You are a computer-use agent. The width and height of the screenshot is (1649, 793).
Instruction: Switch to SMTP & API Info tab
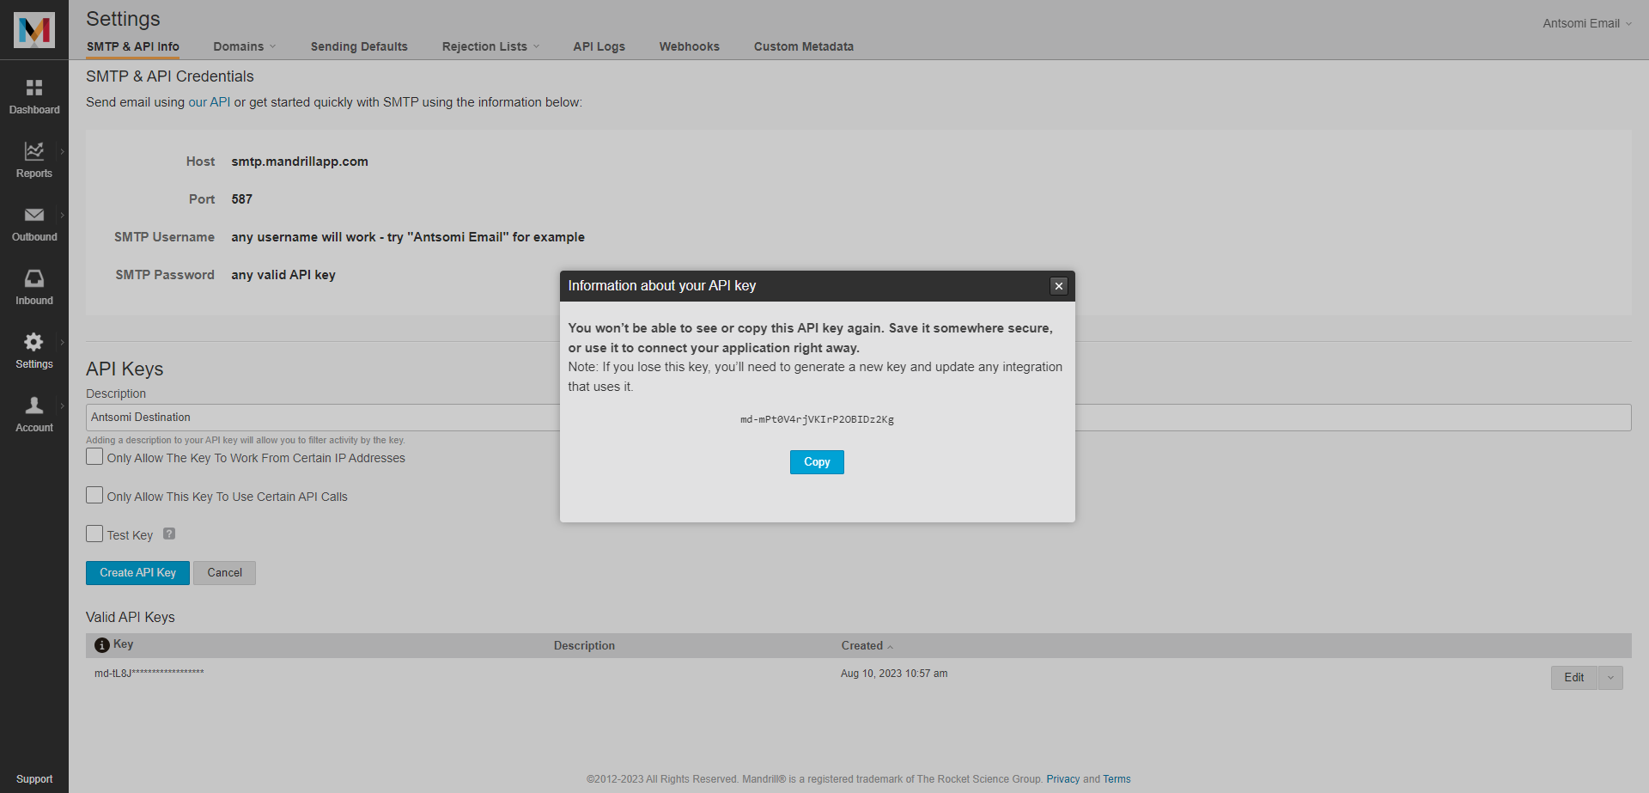[x=133, y=46]
